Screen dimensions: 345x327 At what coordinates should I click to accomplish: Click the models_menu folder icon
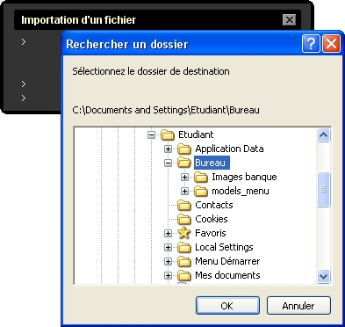click(201, 192)
